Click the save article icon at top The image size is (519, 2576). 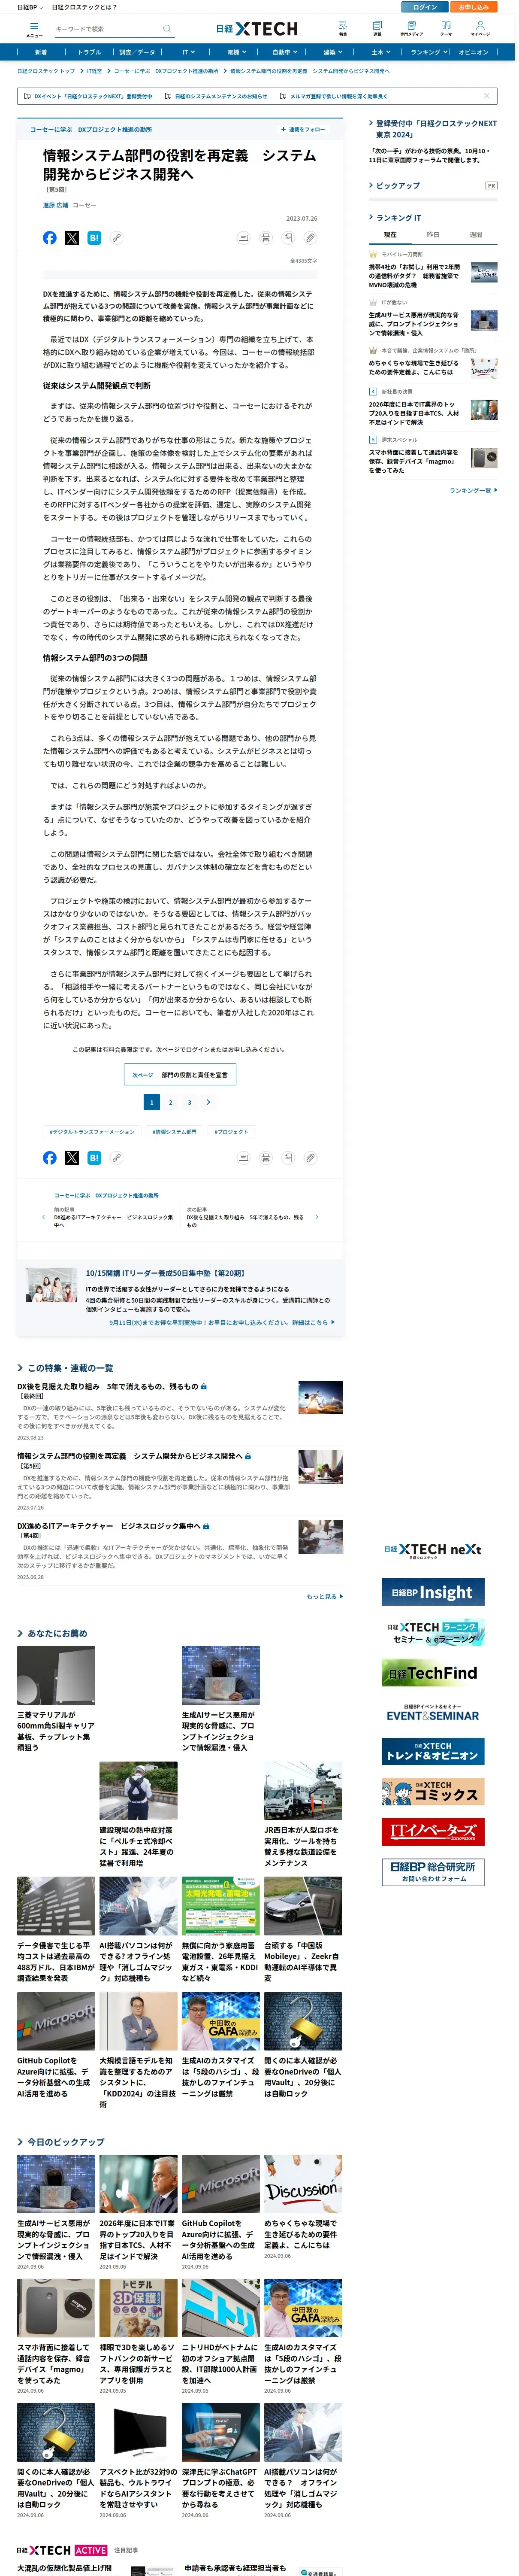pyautogui.click(x=288, y=238)
